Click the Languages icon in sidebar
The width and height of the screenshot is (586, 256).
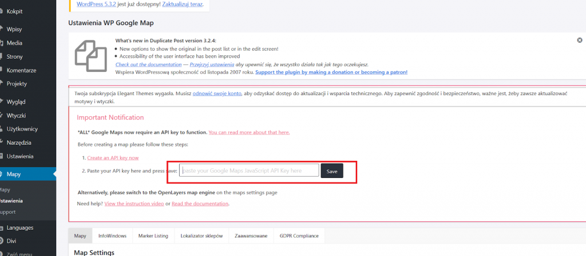pos(2,227)
